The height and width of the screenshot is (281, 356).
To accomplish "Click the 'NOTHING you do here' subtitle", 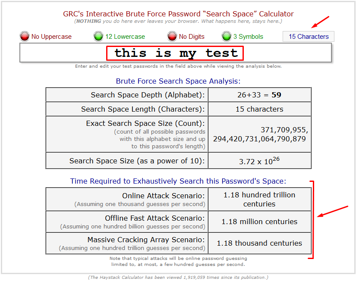I will pos(178,21).
